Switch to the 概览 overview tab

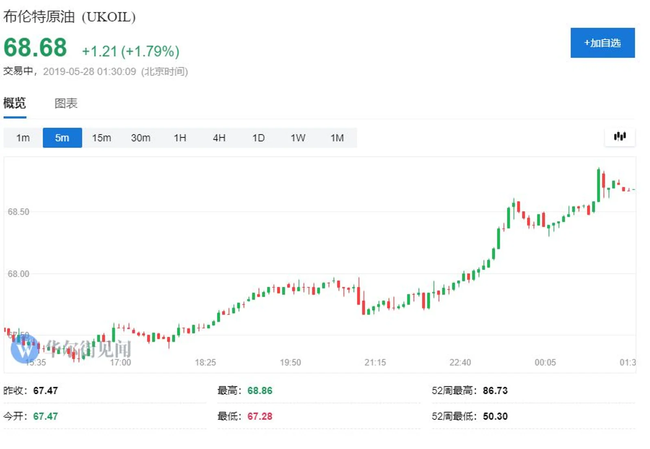click(15, 103)
